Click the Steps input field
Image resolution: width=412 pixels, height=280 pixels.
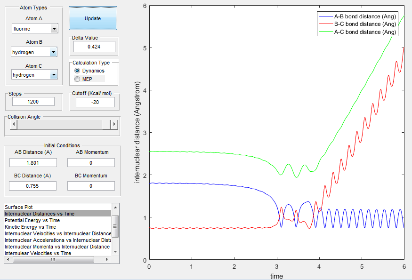(33, 102)
